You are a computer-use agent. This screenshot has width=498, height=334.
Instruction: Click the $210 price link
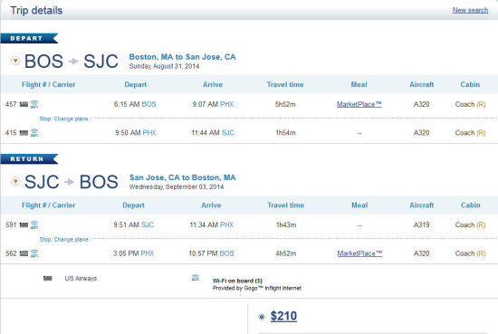click(283, 316)
